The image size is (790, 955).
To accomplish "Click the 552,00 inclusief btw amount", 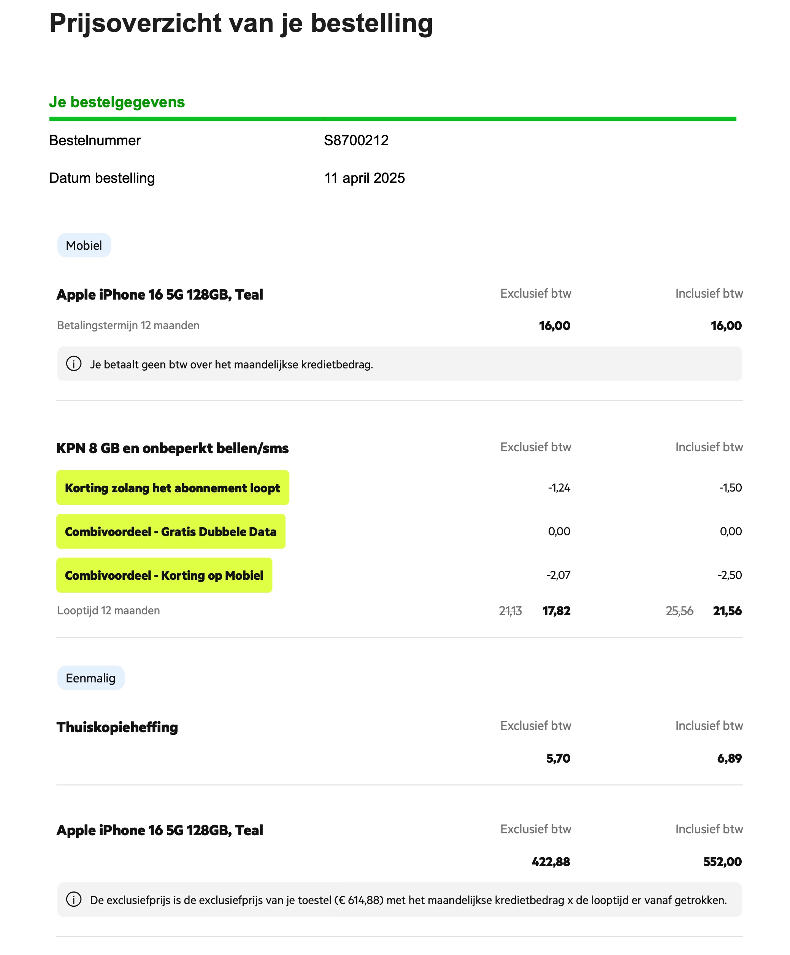I will [722, 862].
